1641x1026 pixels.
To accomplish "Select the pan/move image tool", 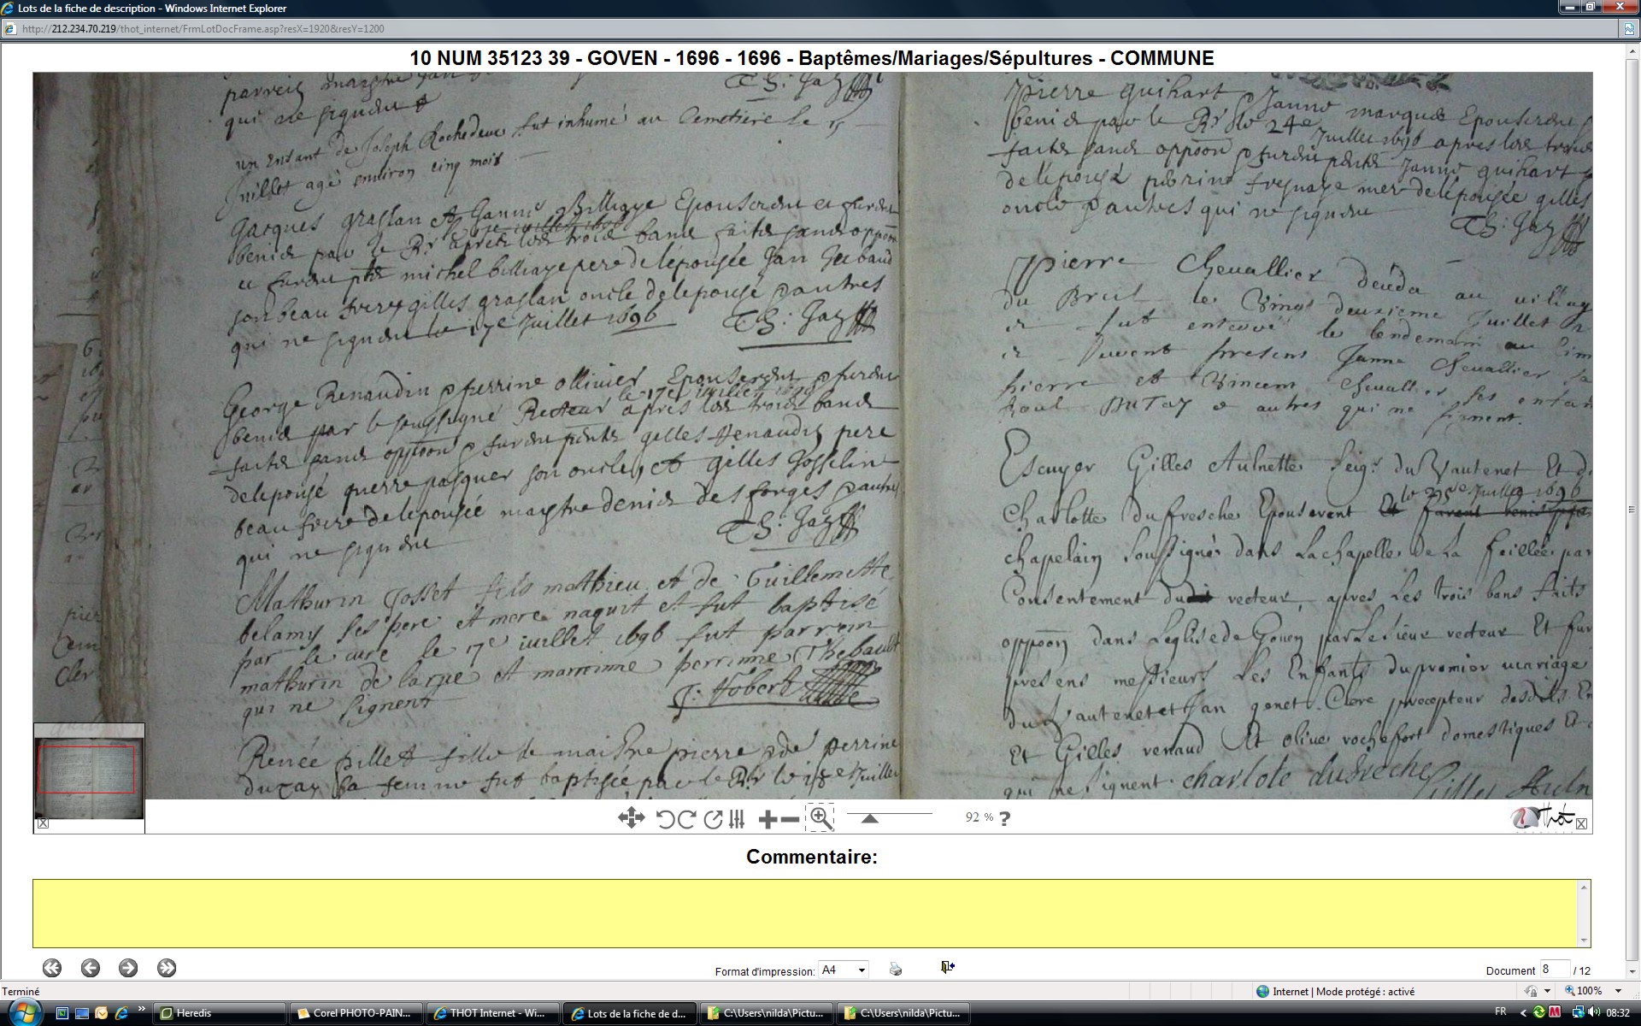I will pos(631,818).
